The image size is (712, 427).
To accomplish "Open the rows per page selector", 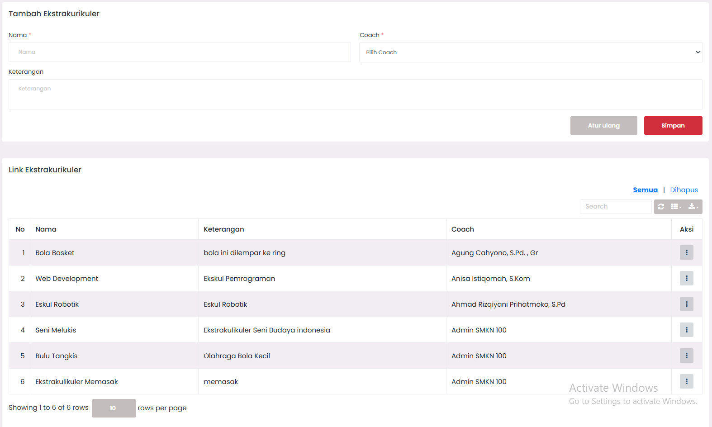I will (x=114, y=408).
